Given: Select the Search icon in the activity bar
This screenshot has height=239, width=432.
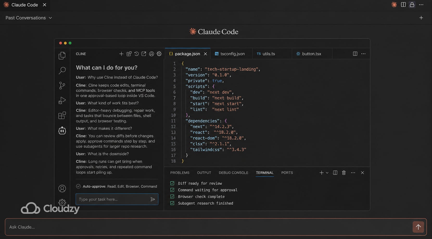Looking at the screenshot, I should pyautogui.click(x=62, y=70).
